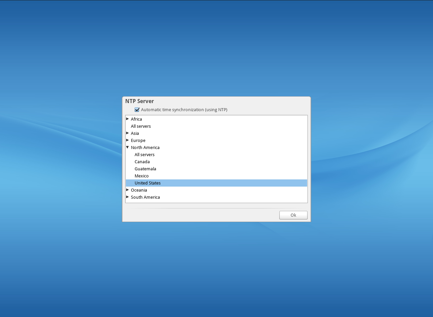
Task: Select the top-level All servers entry
Action: coord(141,126)
